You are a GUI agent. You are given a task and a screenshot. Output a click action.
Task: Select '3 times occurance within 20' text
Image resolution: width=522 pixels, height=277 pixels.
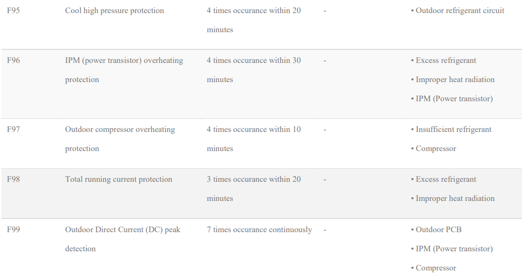[x=253, y=179]
